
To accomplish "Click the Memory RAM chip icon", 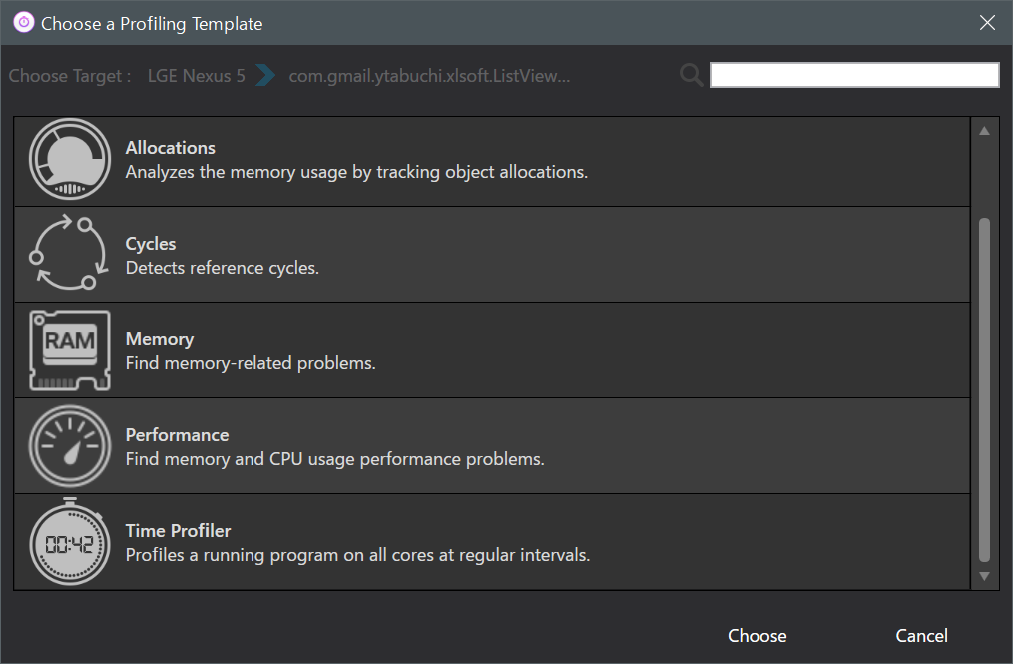I will [x=70, y=349].
